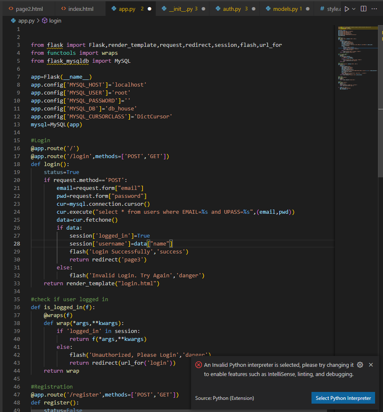This screenshot has width=383, height=412.
Task: Dismiss the invalid interpreter notification
Action: click(371, 365)
